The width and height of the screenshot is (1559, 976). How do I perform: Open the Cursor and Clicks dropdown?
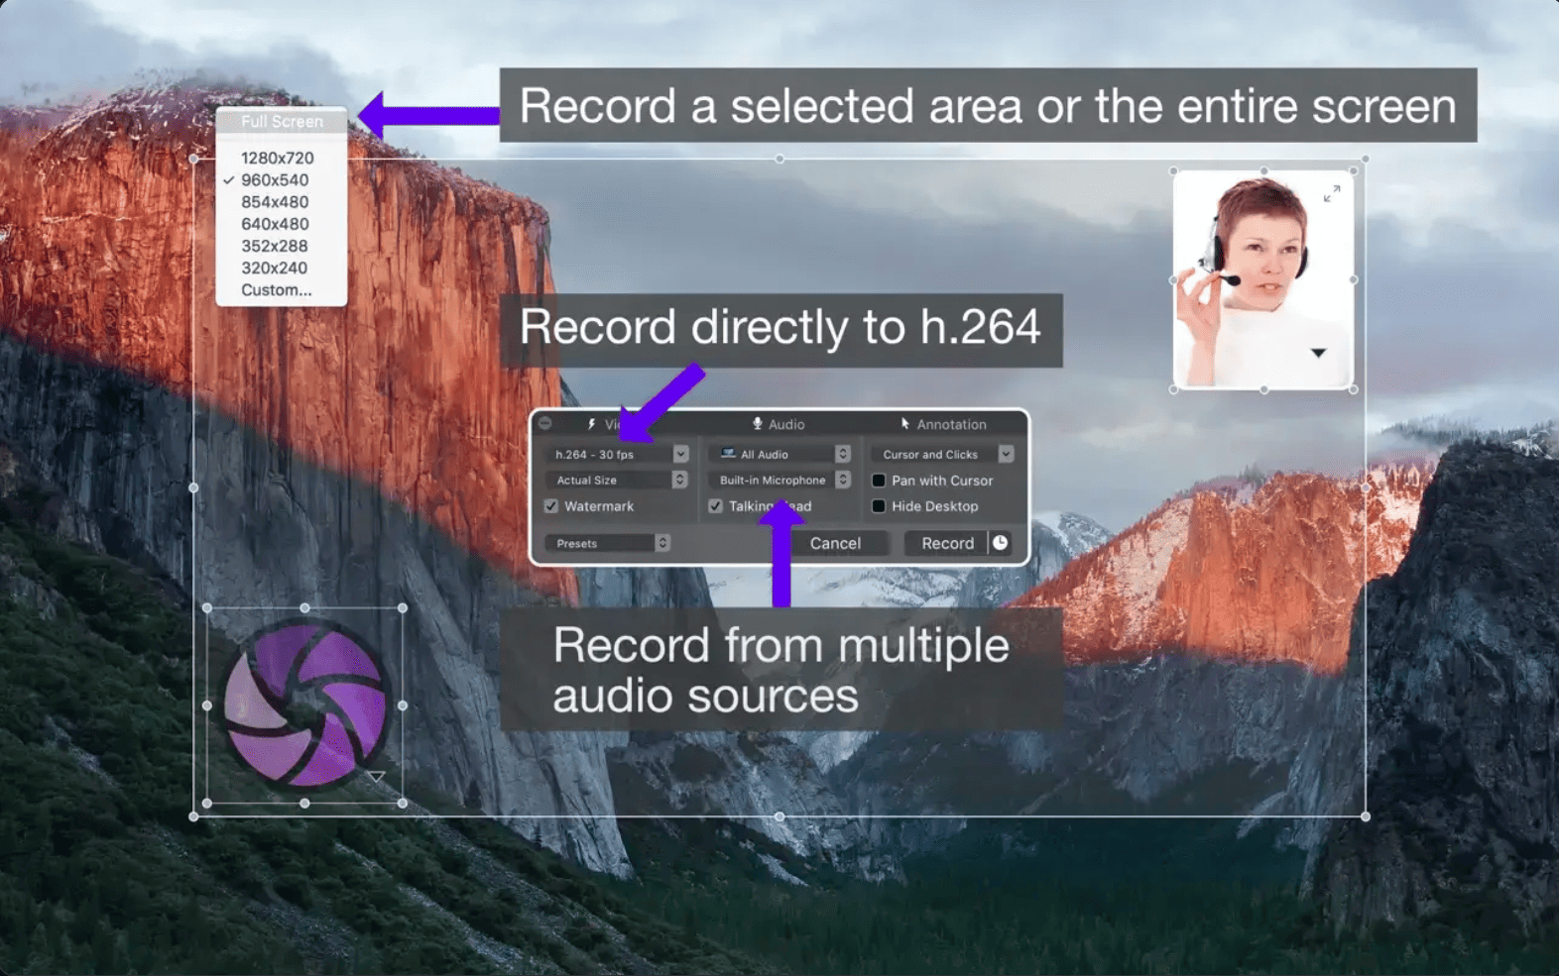(942, 454)
